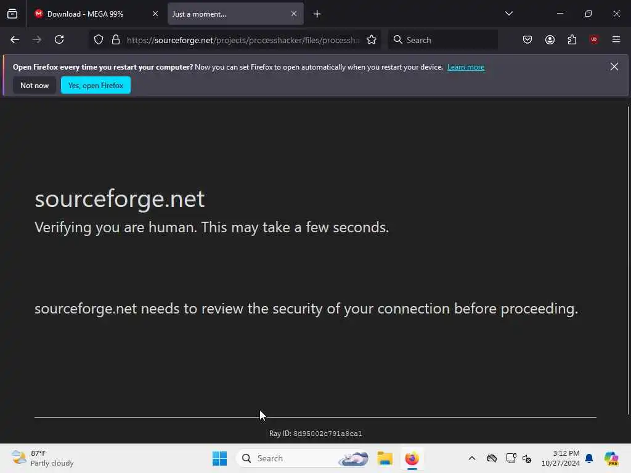Open tracking protection shield icon

[99, 40]
